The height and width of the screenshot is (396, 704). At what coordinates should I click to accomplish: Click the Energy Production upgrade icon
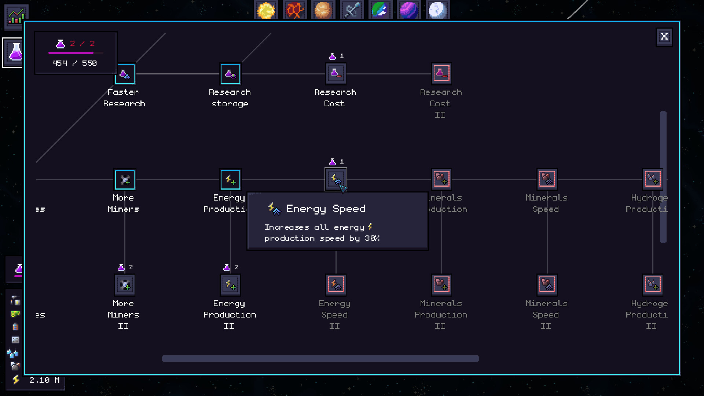[230, 180]
